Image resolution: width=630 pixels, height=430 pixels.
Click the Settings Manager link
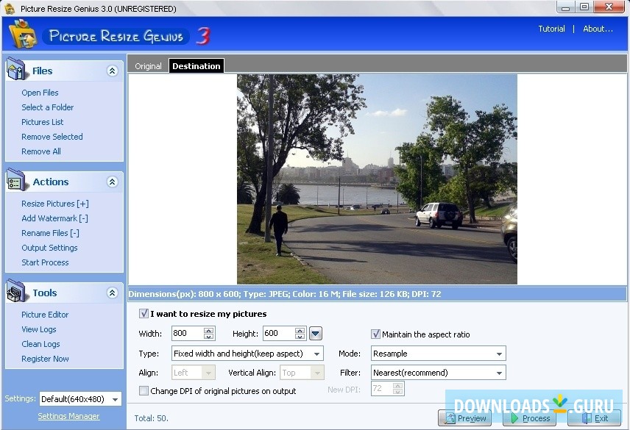tap(68, 415)
